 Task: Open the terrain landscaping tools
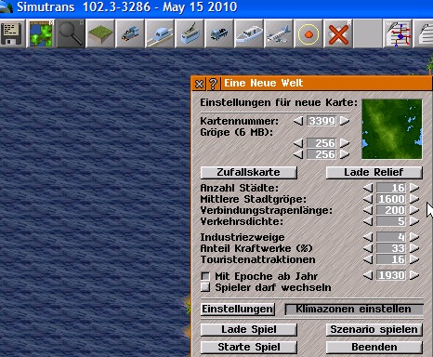pyautogui.click(x=100, y=33)
